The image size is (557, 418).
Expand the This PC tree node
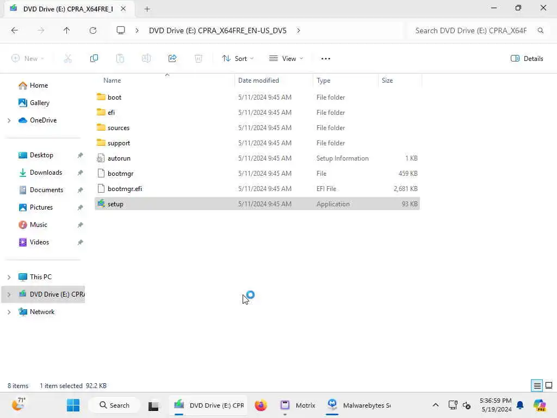pyautogui.click(x=9, y=277)
